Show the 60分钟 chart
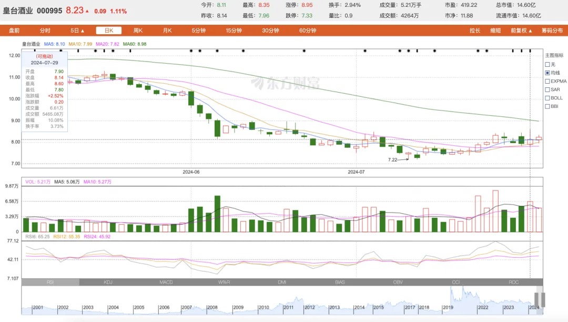The image size is (568, 322). (x=308, y=31)
